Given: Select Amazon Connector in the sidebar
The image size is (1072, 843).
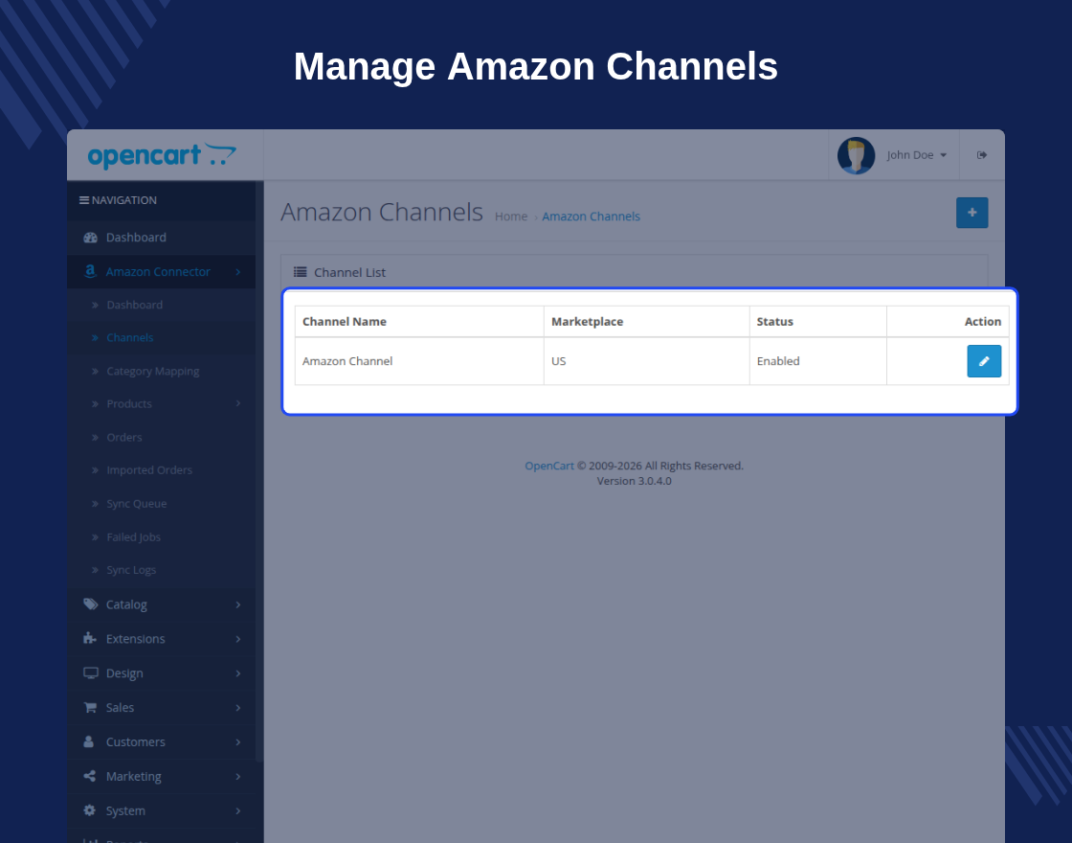Looking at the screenshot, I should tap(162, 272).
